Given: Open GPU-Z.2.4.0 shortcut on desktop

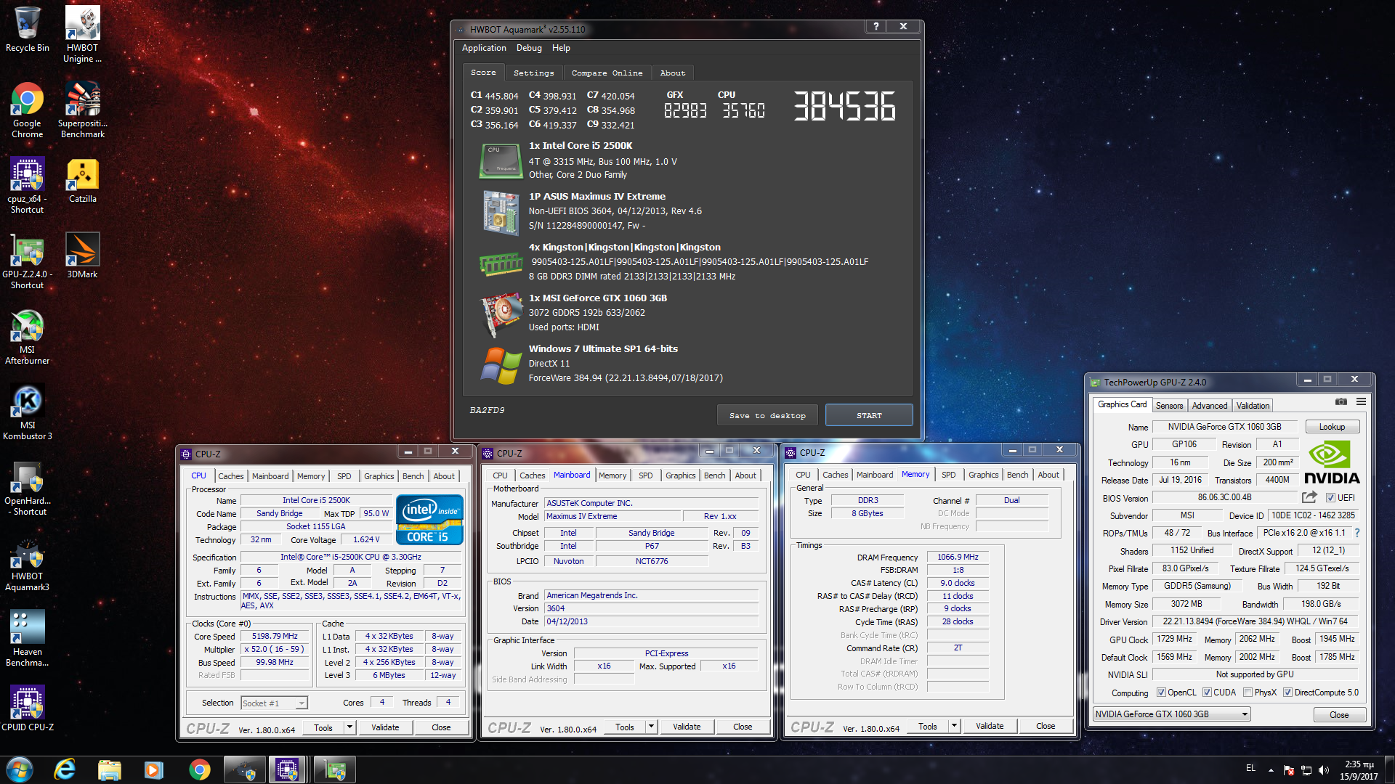Looking at the screenshot, I should (27, 261).
